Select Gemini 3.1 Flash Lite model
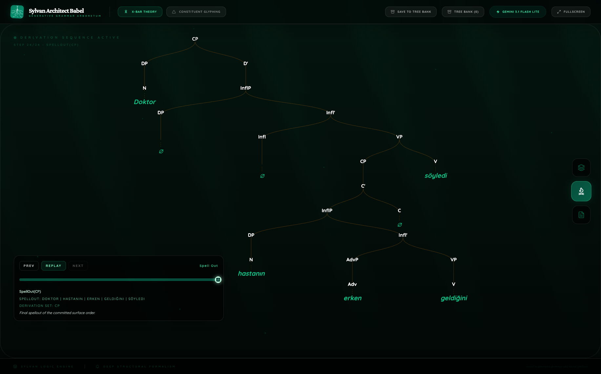Screen dimensions: 601x374 [x=518, y=11]
